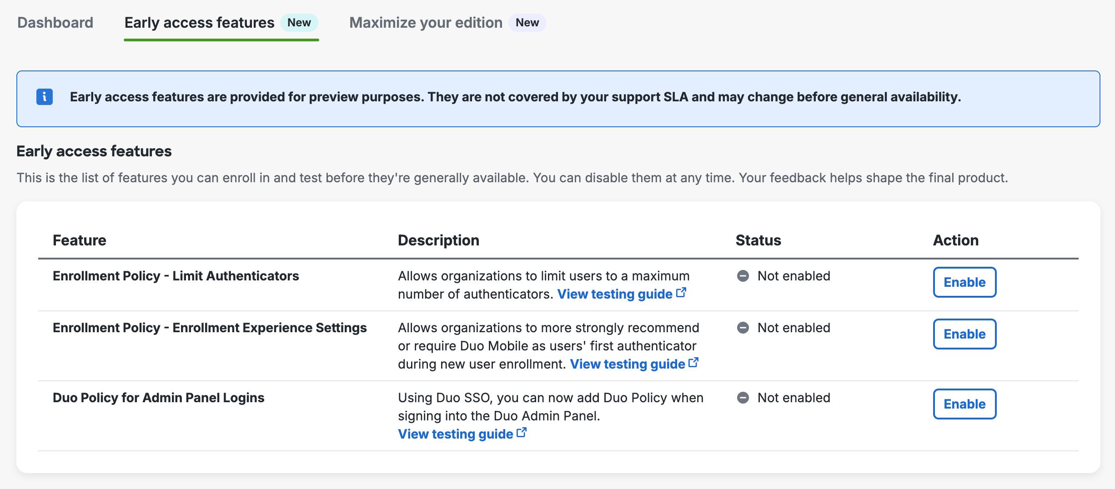Click 'Not enabled' status text for Enrollment Experience Settings
The width and height of the screenshot is (1115, 489).
click(x=794, y=328)
